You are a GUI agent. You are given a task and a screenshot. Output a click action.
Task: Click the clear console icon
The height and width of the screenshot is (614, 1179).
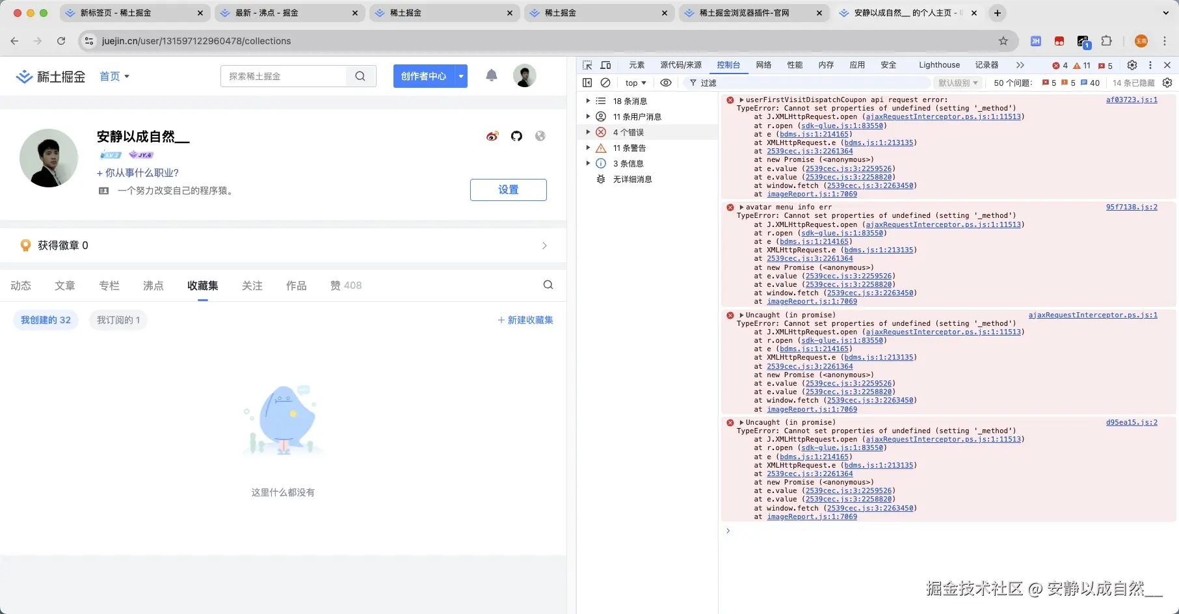(x=605, y=83)
